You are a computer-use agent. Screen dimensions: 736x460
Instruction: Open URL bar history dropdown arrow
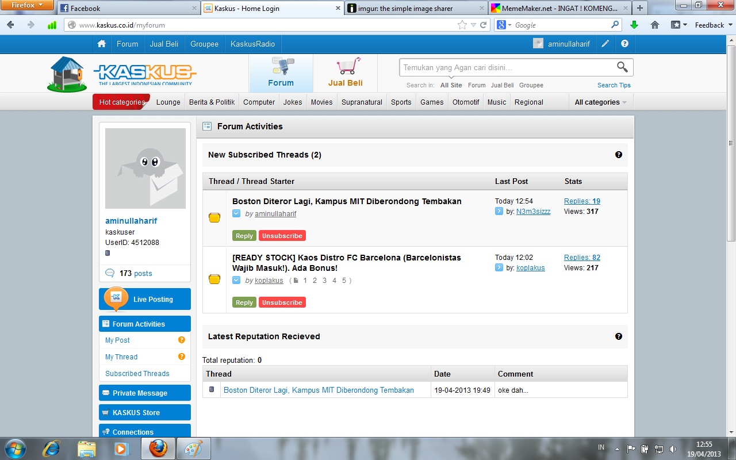[473, 25]
